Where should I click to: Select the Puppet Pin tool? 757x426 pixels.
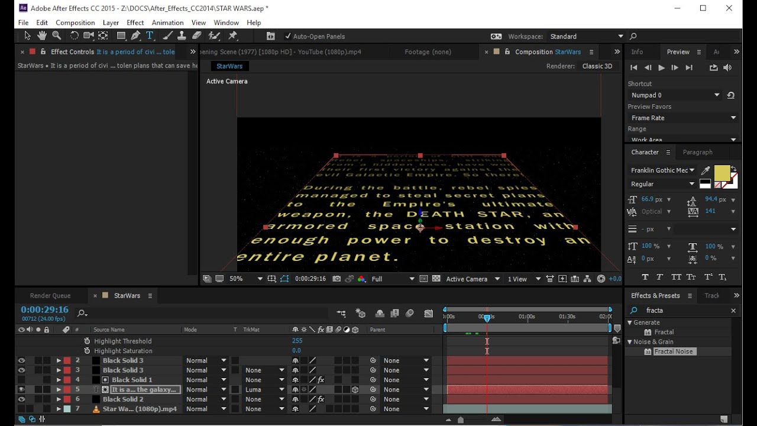pos(233,36)
